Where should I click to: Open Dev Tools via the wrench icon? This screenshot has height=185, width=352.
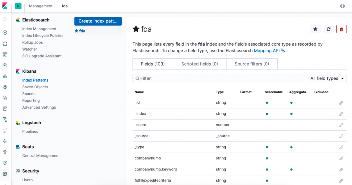(5, 152)
